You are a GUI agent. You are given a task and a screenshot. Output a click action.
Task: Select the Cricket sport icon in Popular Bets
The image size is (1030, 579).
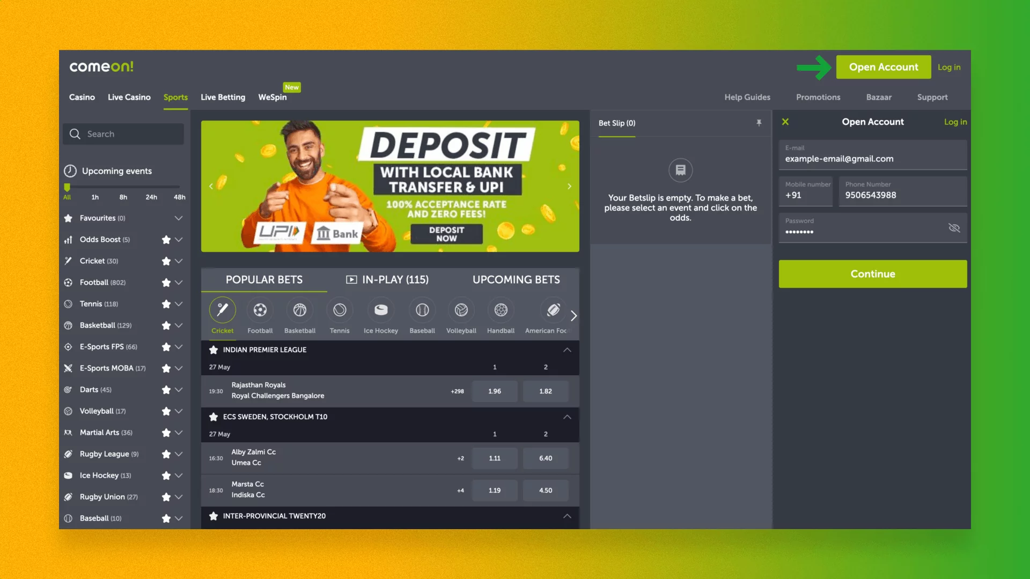click(222, 310)
